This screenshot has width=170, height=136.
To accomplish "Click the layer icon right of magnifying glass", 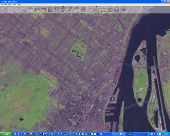I will click(30, 10).
